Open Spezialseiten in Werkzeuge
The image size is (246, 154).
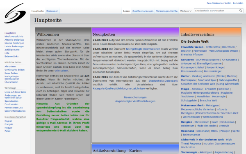coord(11,101)
